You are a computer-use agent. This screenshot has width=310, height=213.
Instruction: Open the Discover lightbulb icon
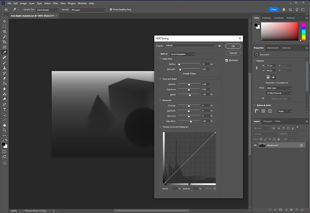[297, 9]
